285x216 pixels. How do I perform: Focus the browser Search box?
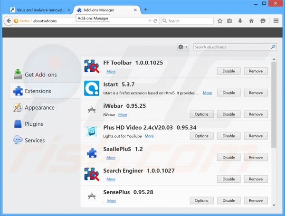click(x=187, y=21)
